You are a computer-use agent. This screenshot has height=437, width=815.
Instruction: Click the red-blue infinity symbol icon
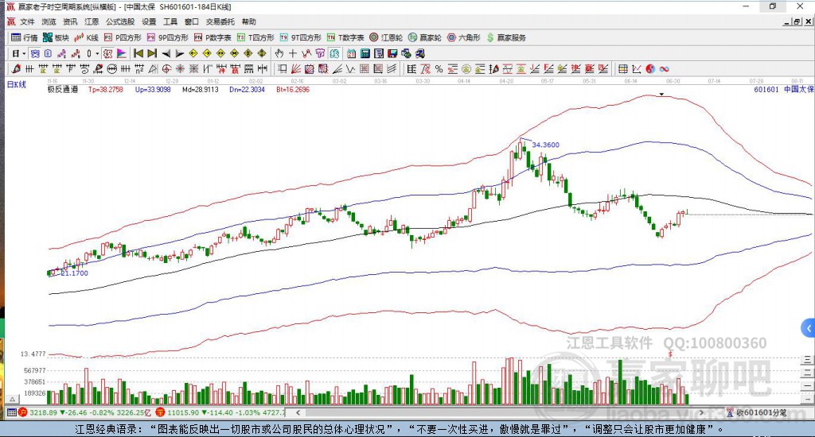coord(665,69)
